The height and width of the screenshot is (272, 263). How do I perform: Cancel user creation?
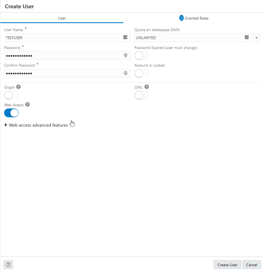point(251,265)
